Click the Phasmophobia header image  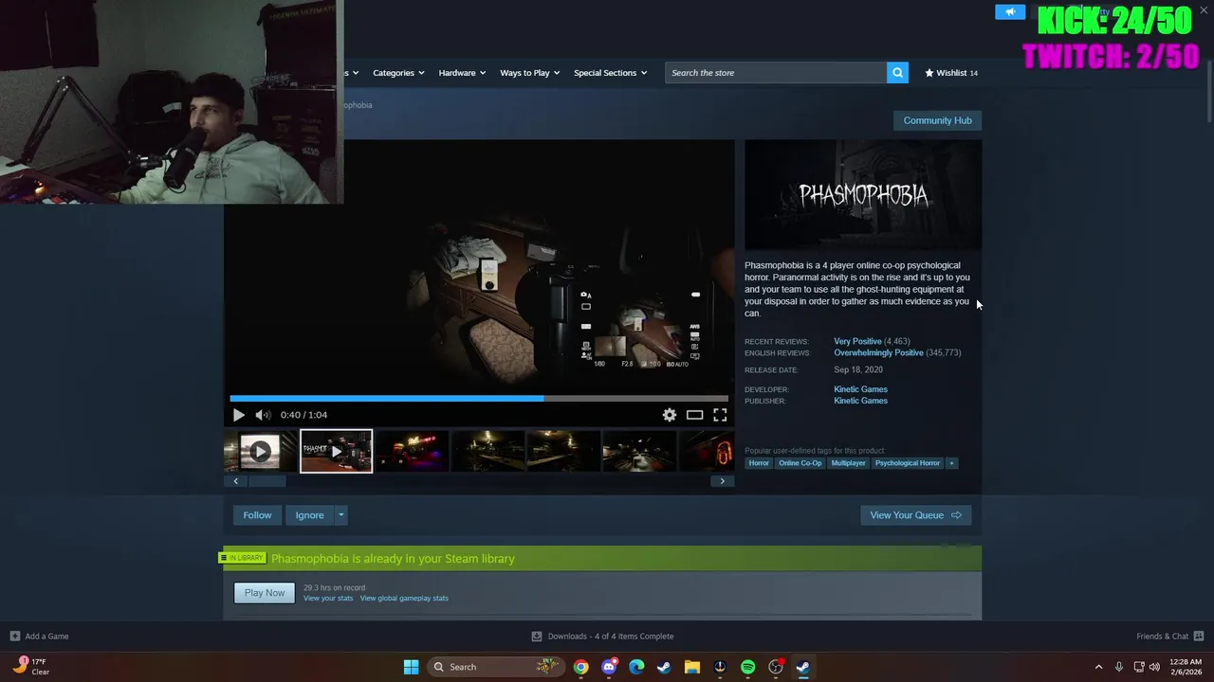click(863, 195)
